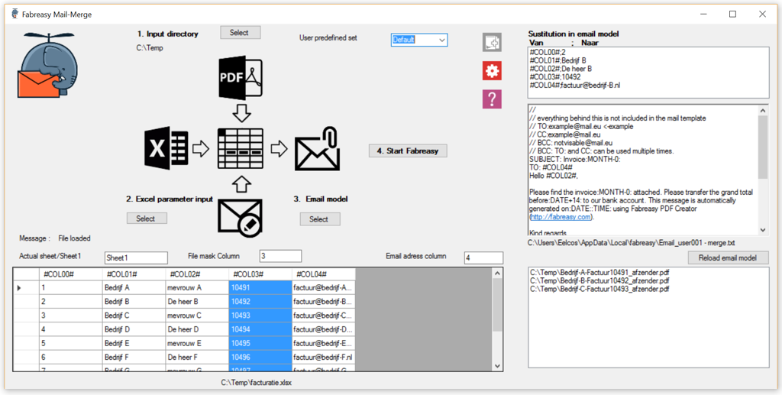The image size is (782, 395).
Task: Click the Email adress column field
Action: [483, 257]
